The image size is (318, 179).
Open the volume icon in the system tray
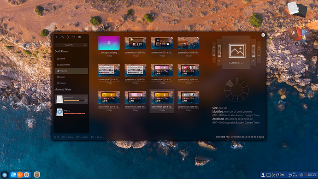coord(301,175)
